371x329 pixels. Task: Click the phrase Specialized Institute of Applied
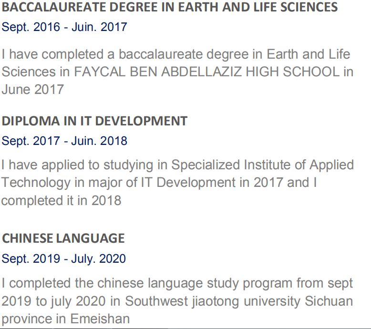tap(262, 165)
